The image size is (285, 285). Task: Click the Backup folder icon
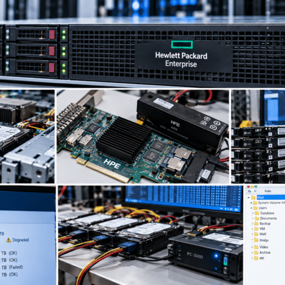(256, 223)
